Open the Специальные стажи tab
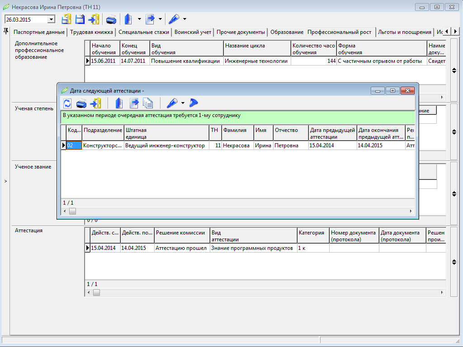Viewport: 463px width, 347px height. pyautogui.click(x=144, y=32)
